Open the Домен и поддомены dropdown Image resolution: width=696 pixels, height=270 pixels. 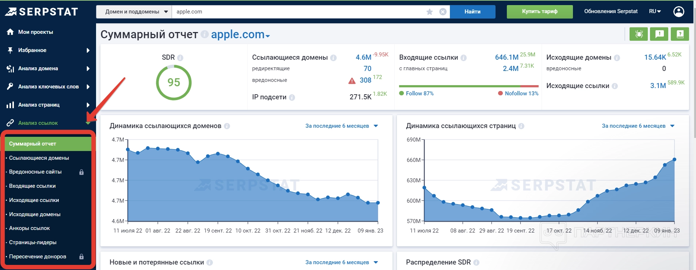(134, 12)
